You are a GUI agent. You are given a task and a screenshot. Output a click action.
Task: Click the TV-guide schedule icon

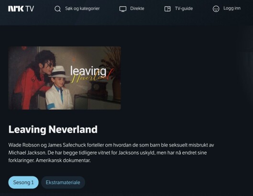(167, 9)
